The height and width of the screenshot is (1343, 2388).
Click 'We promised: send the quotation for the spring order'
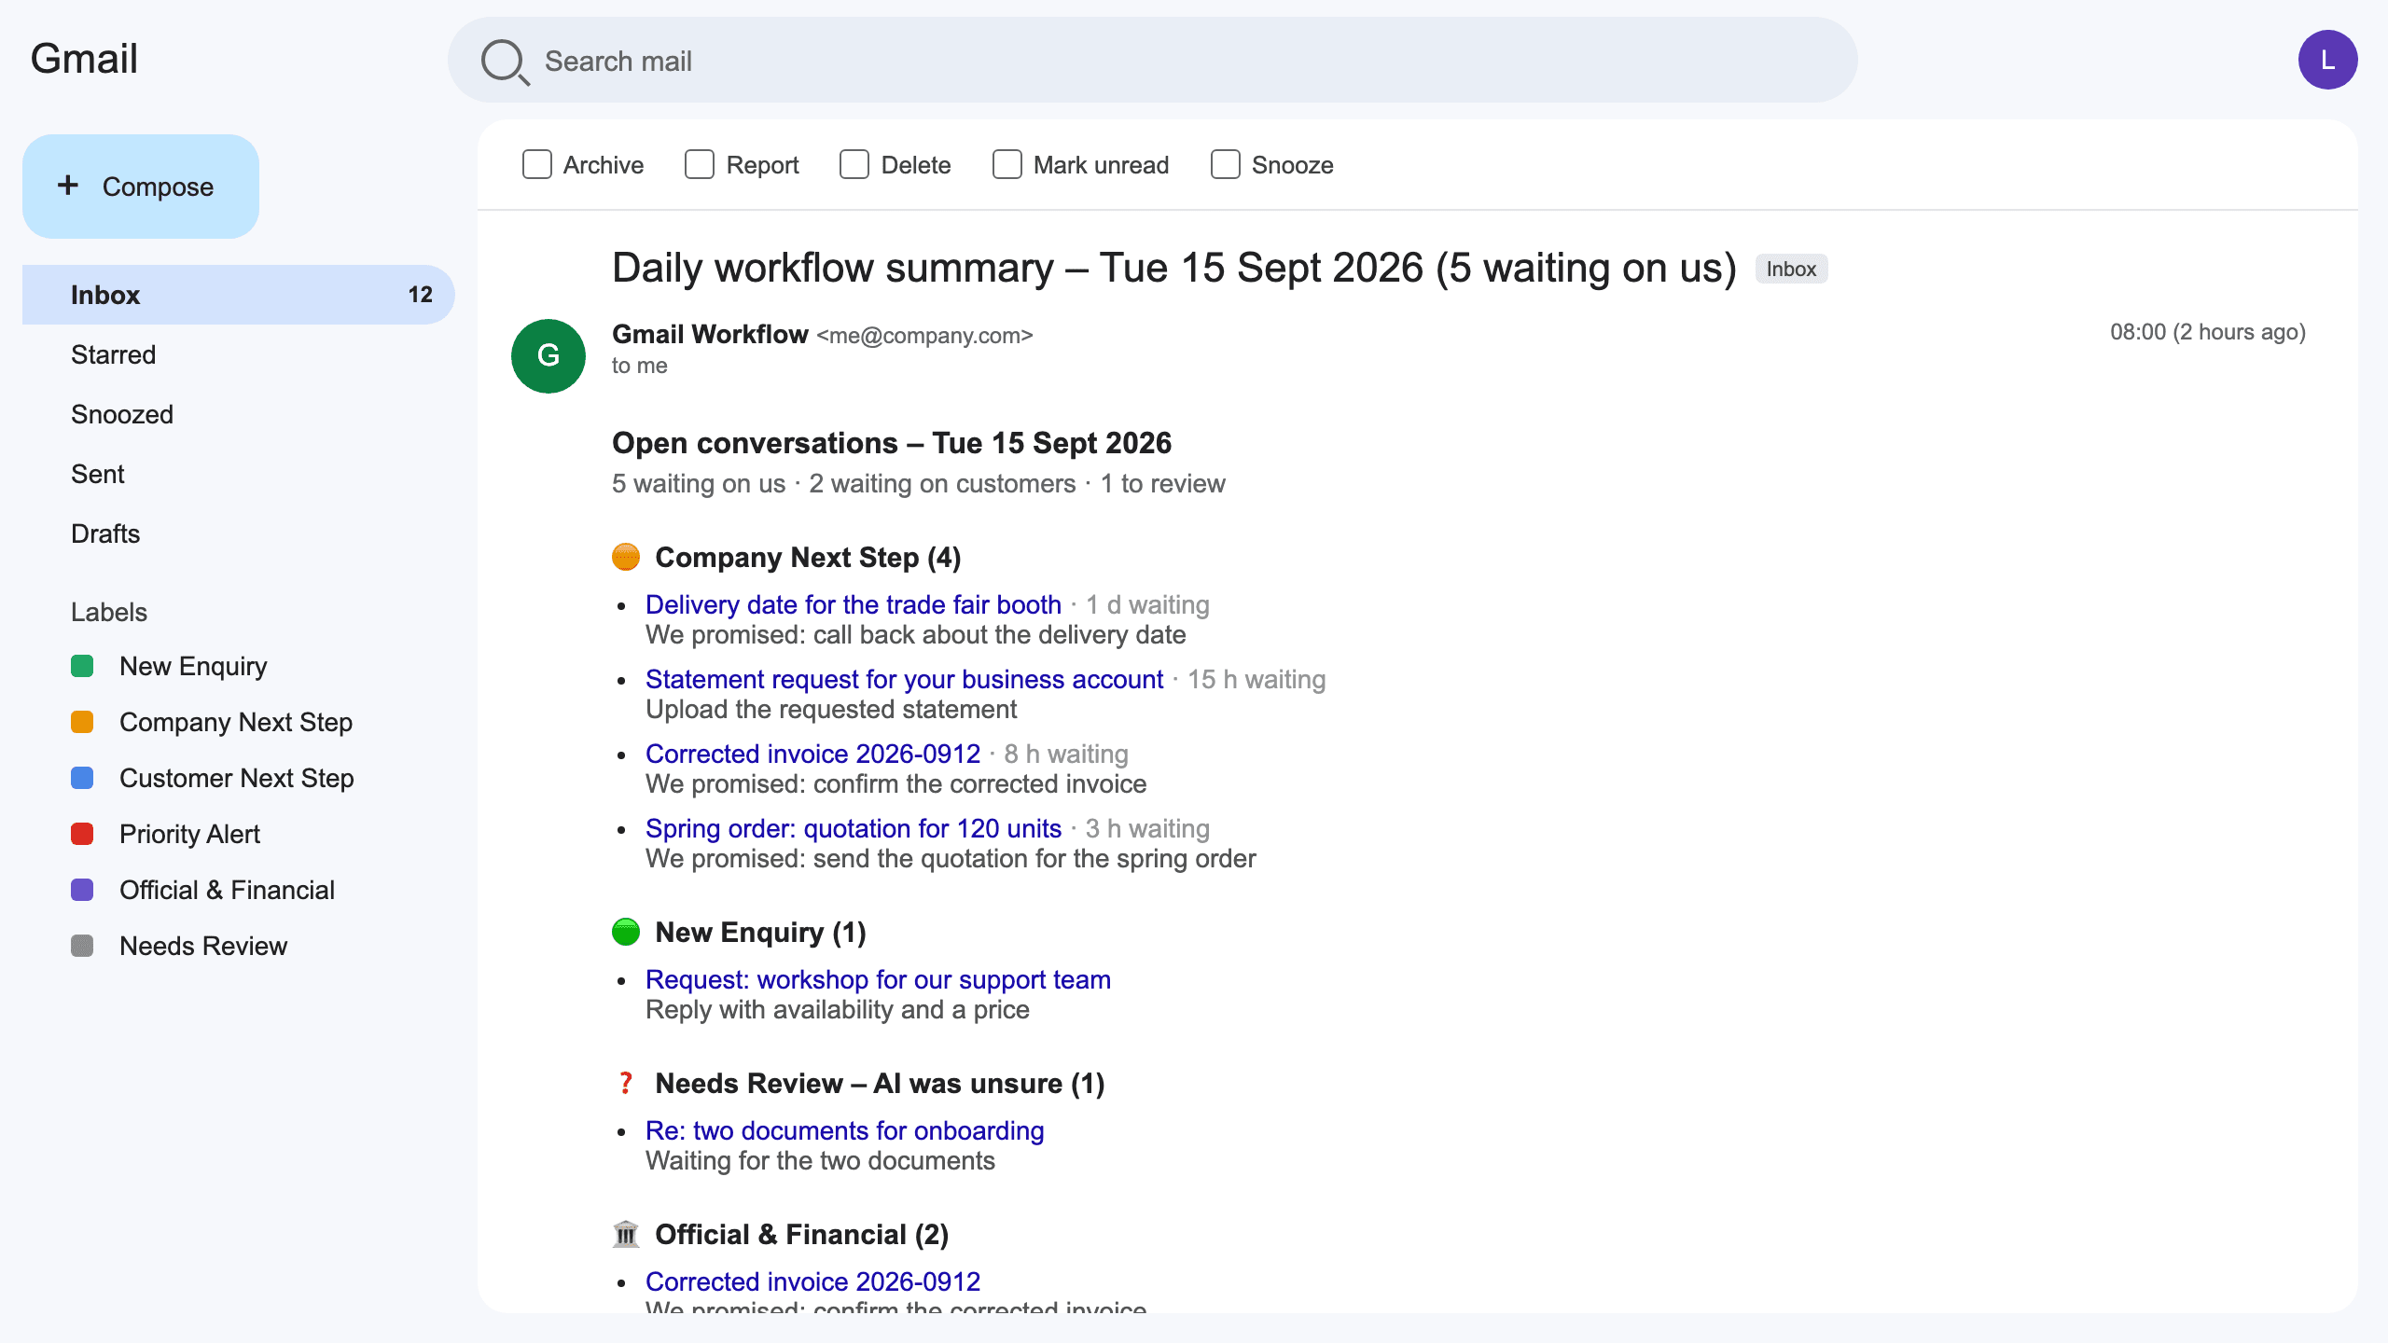951,858
